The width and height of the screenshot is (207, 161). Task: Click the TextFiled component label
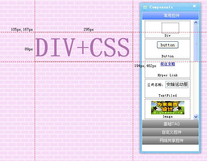pyautogui.click(x=168, y=95)
